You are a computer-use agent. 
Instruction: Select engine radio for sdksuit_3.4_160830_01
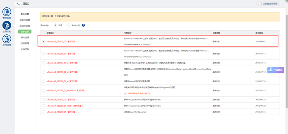pyautogui.click(x=44, y=100)
